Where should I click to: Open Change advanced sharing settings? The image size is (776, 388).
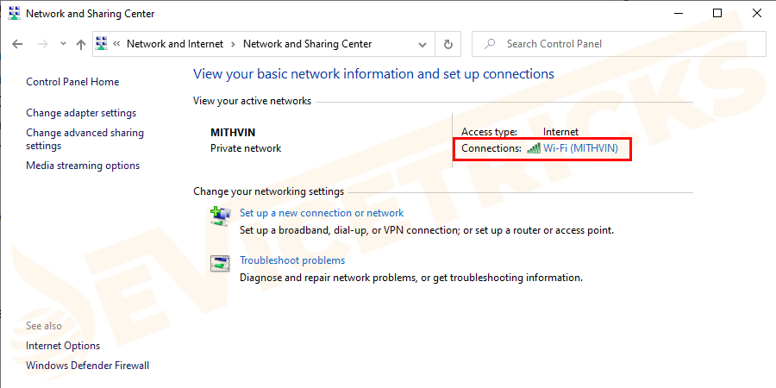click(84, 139)
